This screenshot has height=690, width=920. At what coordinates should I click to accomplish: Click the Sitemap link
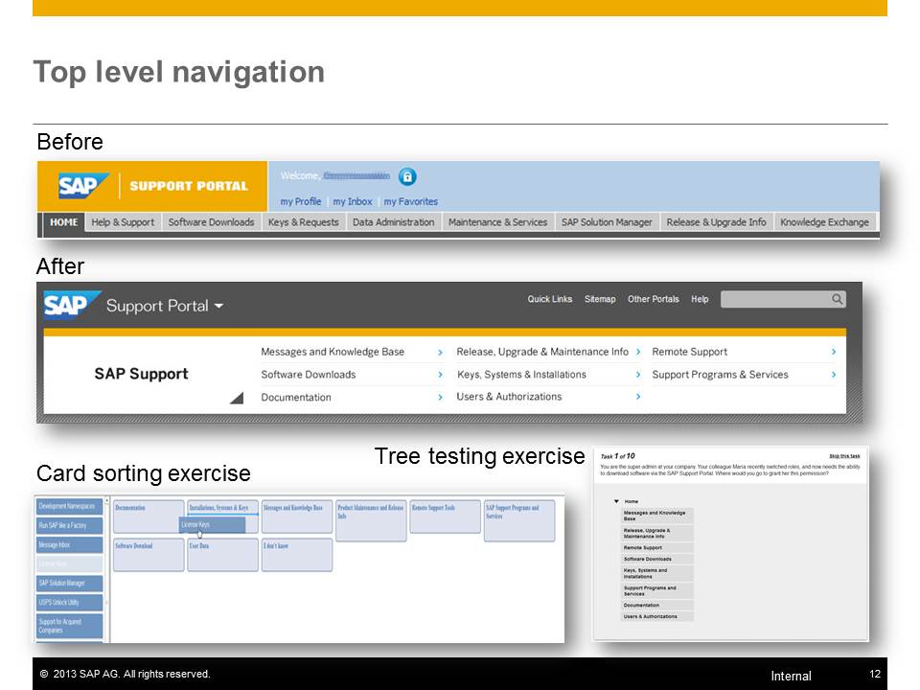(x=600, y=299)
